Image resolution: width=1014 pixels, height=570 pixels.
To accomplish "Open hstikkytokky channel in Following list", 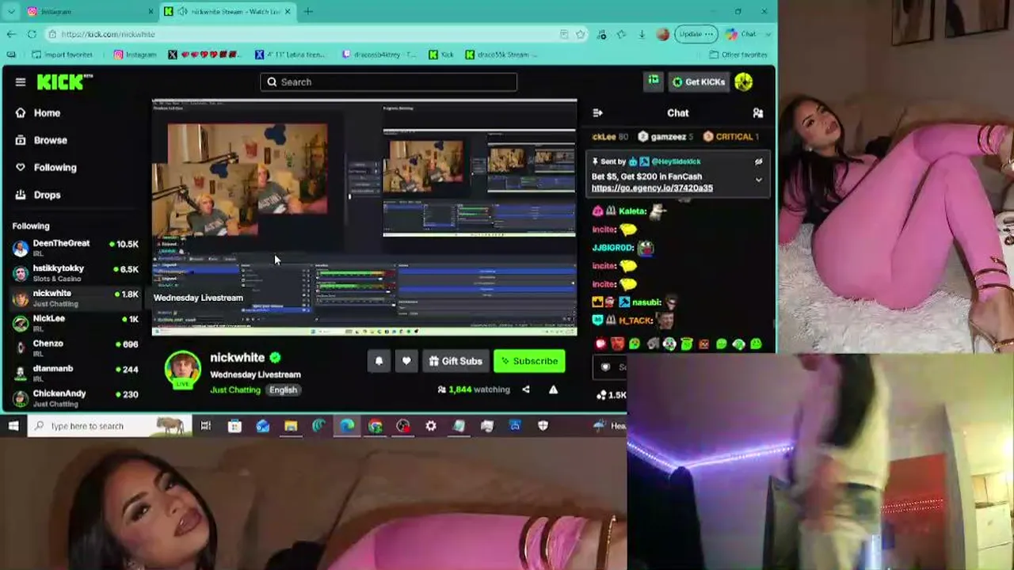I will (75, 273).
